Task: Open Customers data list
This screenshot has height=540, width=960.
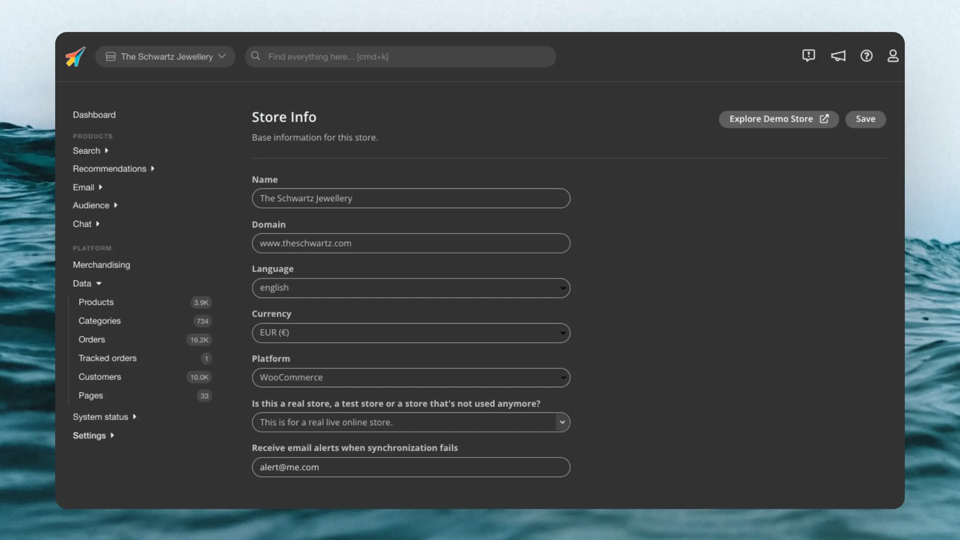Action: [x=100, y=377]
